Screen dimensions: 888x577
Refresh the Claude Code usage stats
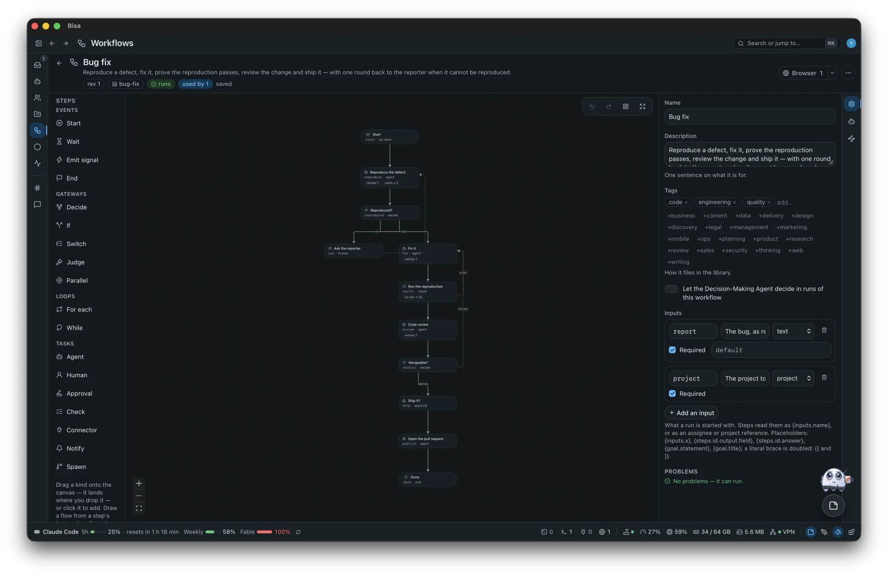point(298,532)
